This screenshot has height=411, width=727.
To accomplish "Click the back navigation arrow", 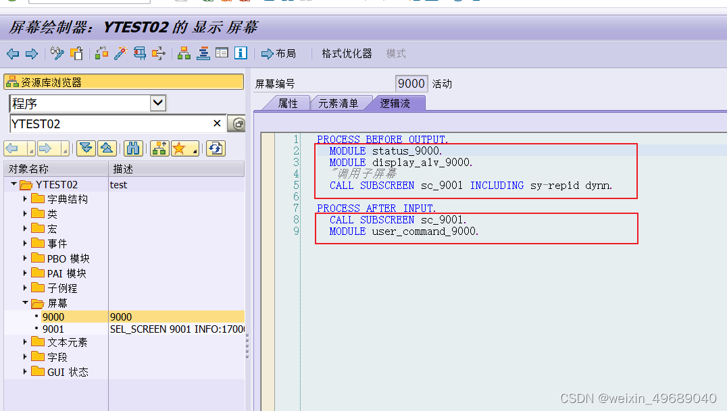I will (12, 53).
